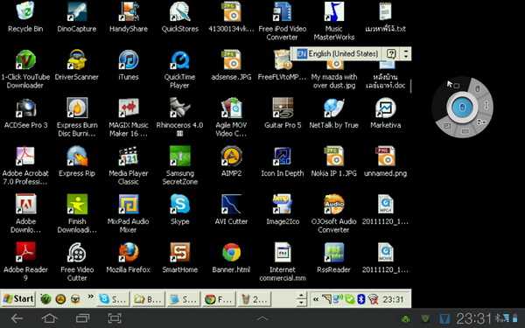Select 1-Click YouTube Downloader icon
Viewport: 525px width, 328px height.
click(25, 69)
